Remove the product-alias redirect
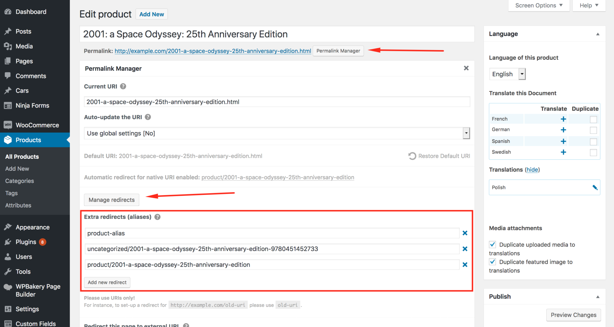This screenshot has height=327, width=614. (465, 233)
